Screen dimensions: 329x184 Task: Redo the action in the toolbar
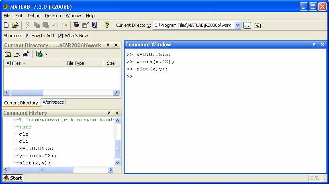tap(64, 25)
